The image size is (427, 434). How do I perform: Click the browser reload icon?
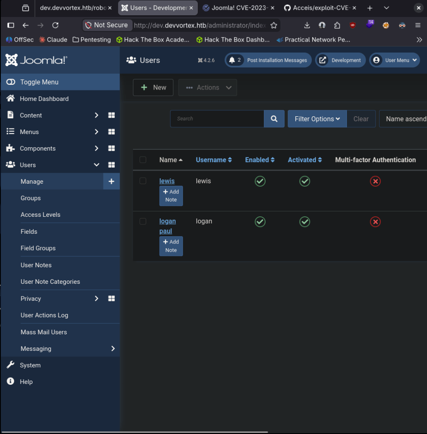[55, 25]
